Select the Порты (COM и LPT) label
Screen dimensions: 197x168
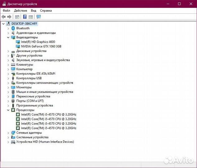(x=30, y=101)
